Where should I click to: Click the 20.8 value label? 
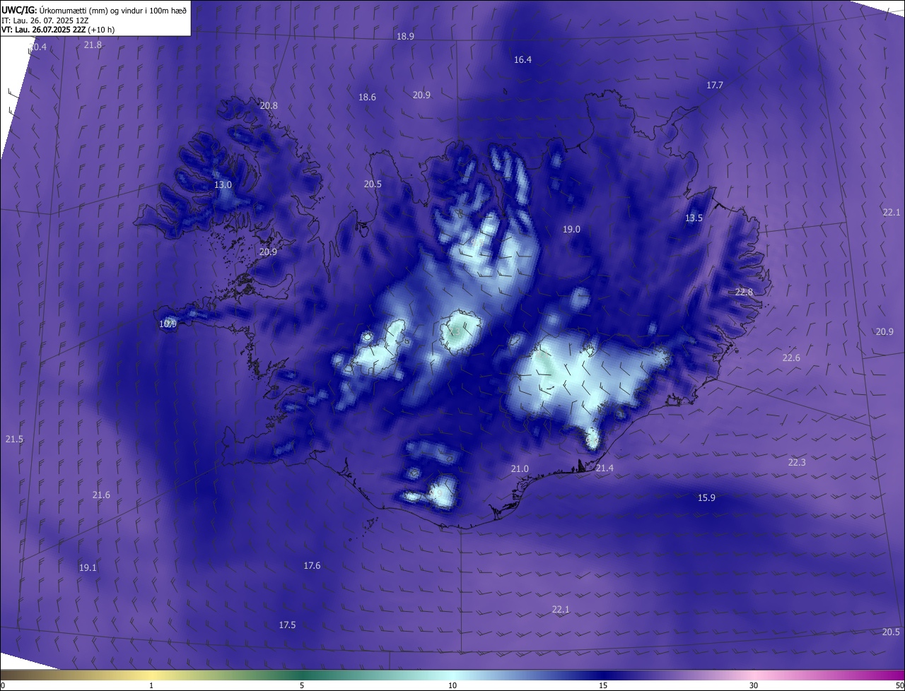click(x=269, y=105)
